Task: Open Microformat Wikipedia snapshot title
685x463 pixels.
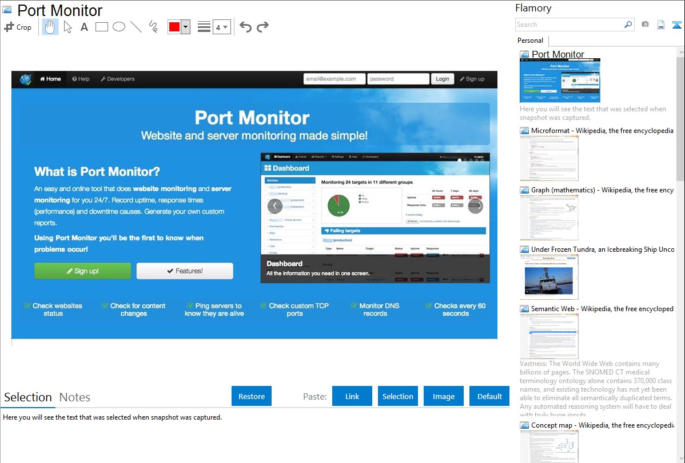Action: (x=602, y=131)
